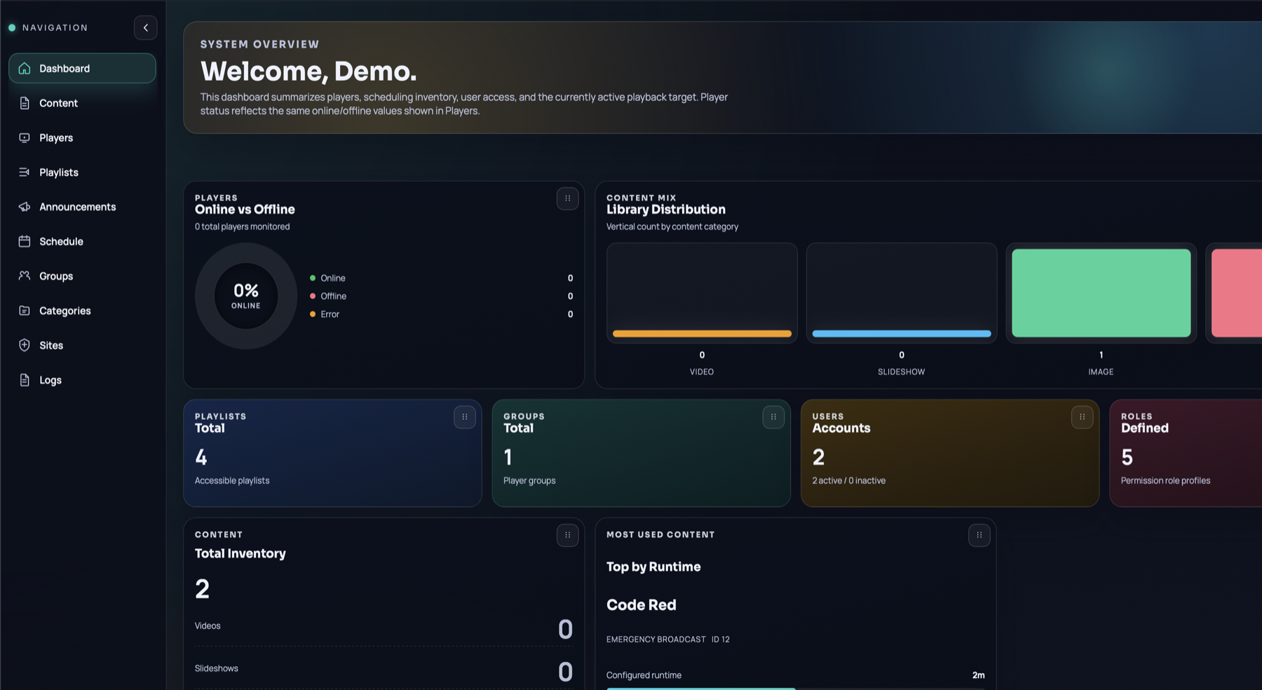Open the Most Used Content card handle
The image size is (1262, 690).
[979, 535]
